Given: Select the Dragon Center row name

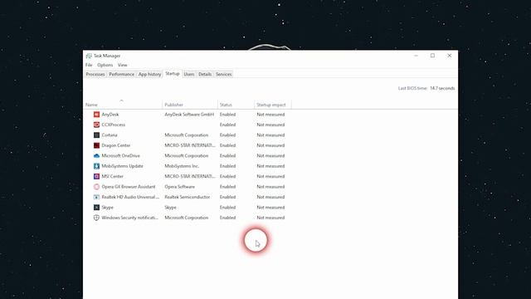Looking at the screenshot, I should [x=116, y=145].
